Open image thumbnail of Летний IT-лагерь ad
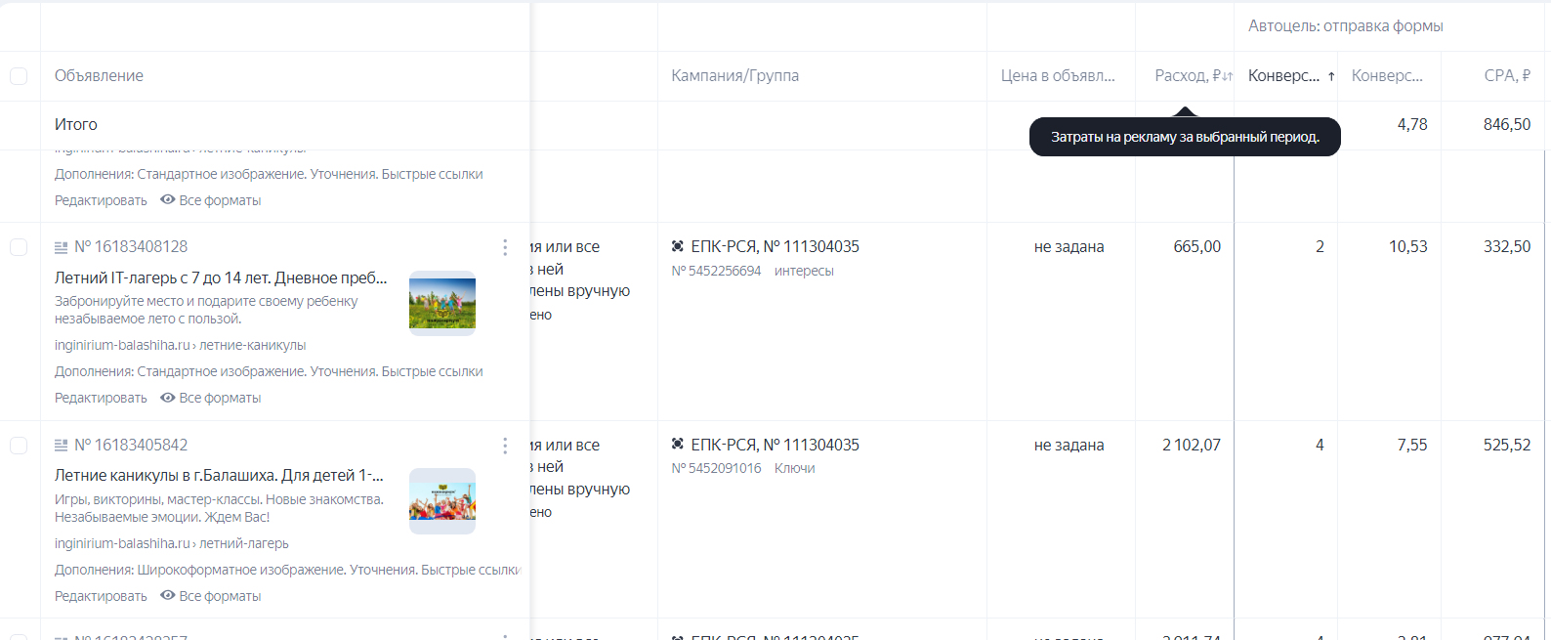 coord(442,303)
